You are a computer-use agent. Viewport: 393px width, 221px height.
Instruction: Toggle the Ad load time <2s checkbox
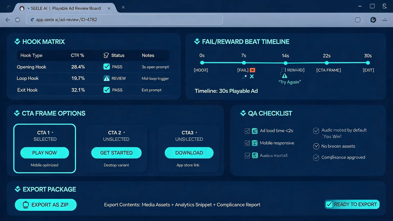click(x=247, y=131)
